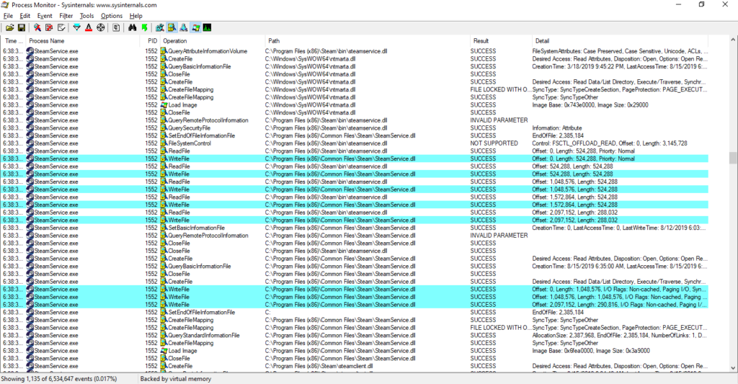Image resolution: width=738 pixels, height=384 pixels.
Task: Open the Help menu
Action: 135,16
